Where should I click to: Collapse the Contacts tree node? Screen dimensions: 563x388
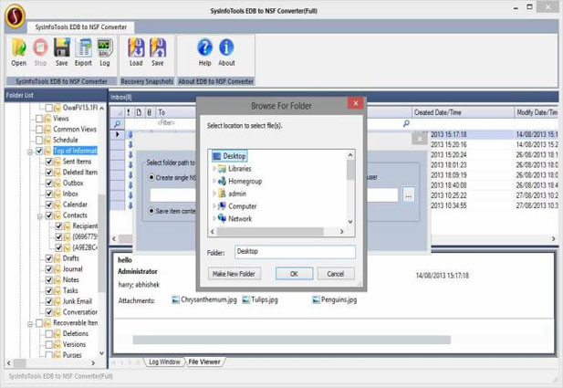pos(40,216)
